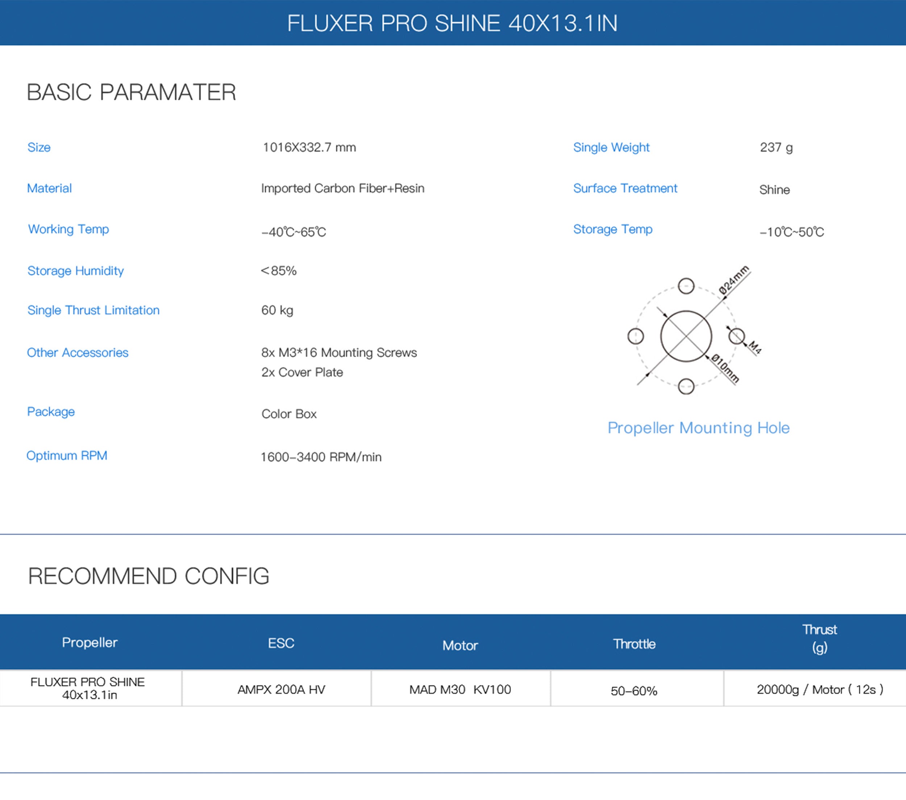The height and width of the screenshot is (800, 906).
Task: Click the Optimum RPM label
Action: [66, 455]
